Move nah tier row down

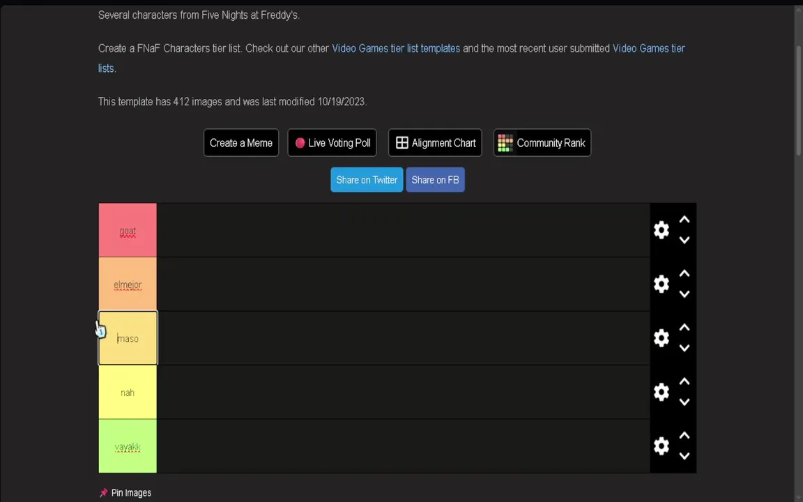[685, 402]
